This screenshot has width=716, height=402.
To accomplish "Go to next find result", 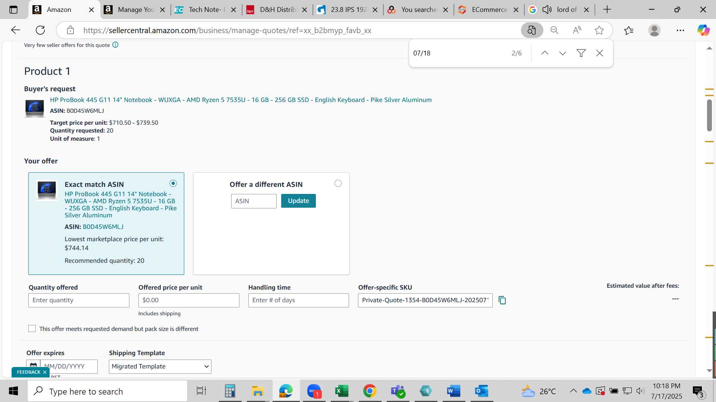I will [563, 53].
